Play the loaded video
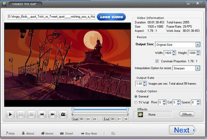Image resolution: width=207 pixels, height=139 pixels. [10, 114]
